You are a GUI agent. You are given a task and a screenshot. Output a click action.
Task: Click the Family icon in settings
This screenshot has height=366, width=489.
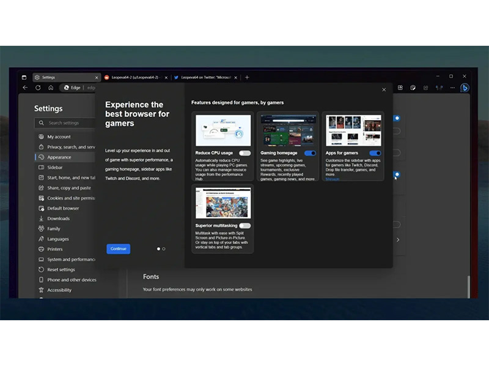coord(41,229)
